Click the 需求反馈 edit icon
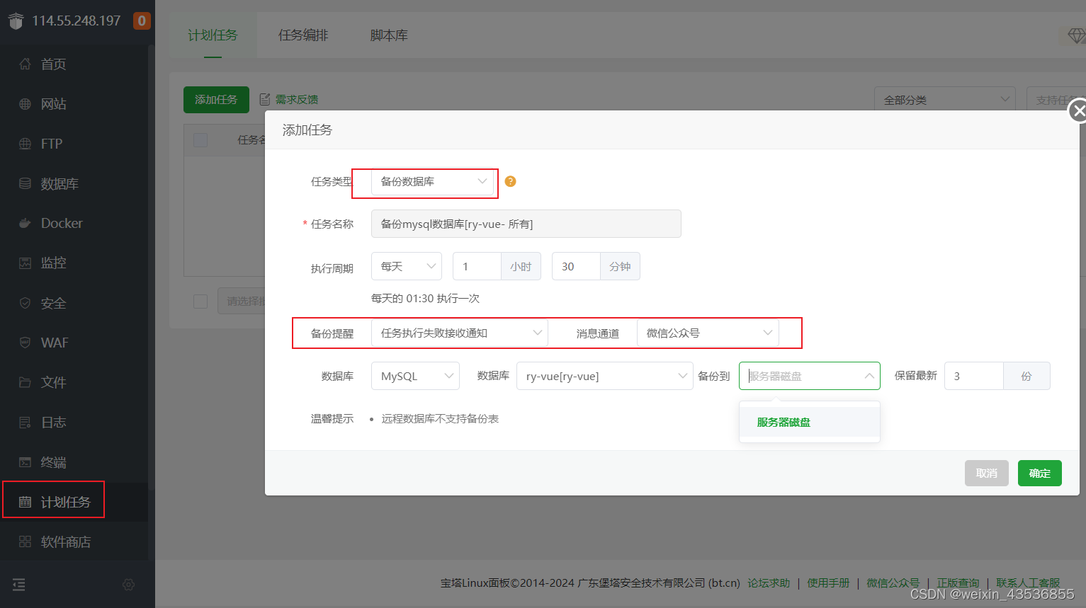1086x608 pixels. pos(265,99)
